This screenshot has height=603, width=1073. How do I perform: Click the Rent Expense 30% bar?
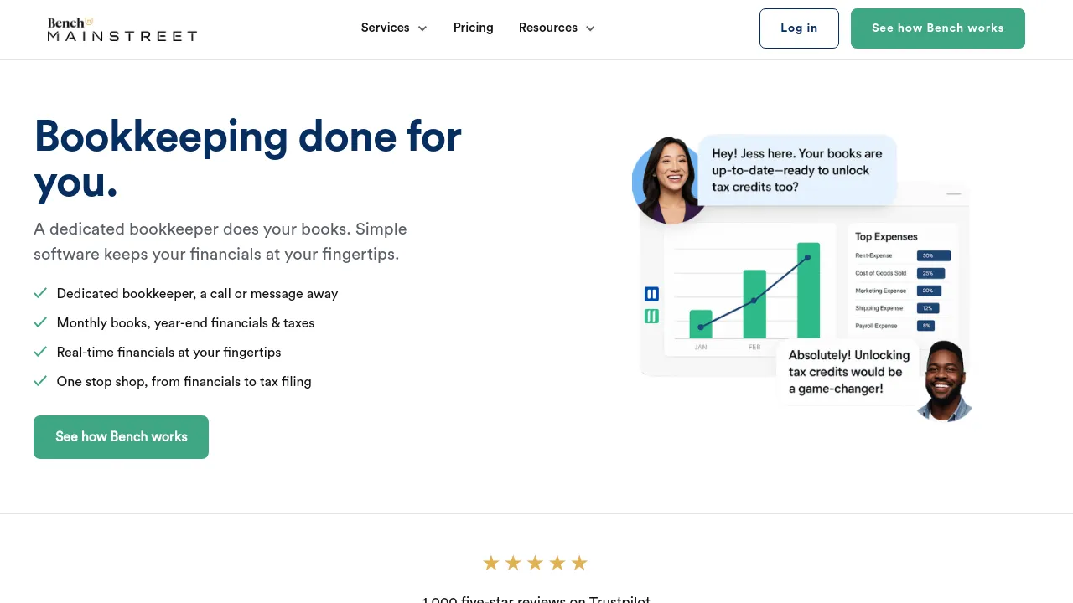(934, 255)
